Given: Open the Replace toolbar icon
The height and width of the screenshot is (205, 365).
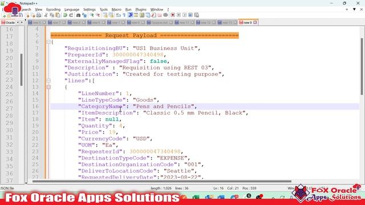Looking at the screenshot, I should pyautogui.click(x=84, y=15).
